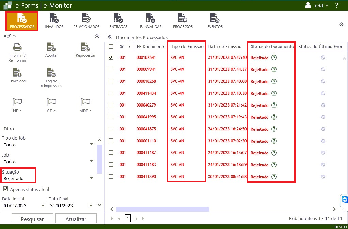This screenshot has height=229, width=348.
Task: Click the Pesquisar button
Action: click(32, 219)
